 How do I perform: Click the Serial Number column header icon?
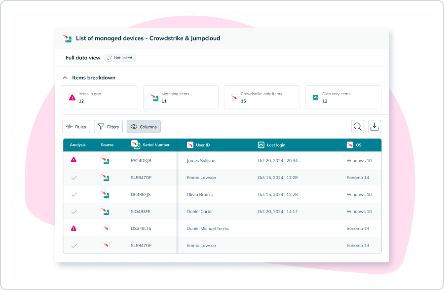click(136, 145)
